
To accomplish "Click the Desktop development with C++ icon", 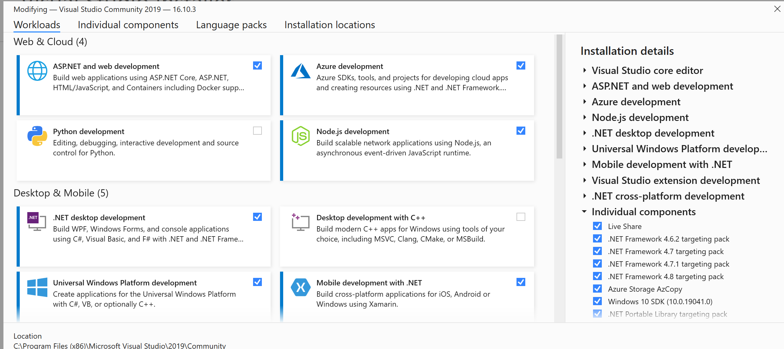I will [x=300, y=222].
